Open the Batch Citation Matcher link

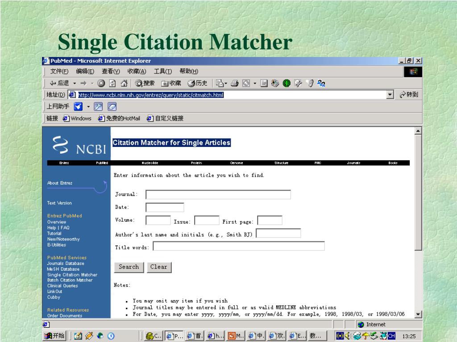coord(70,280)
